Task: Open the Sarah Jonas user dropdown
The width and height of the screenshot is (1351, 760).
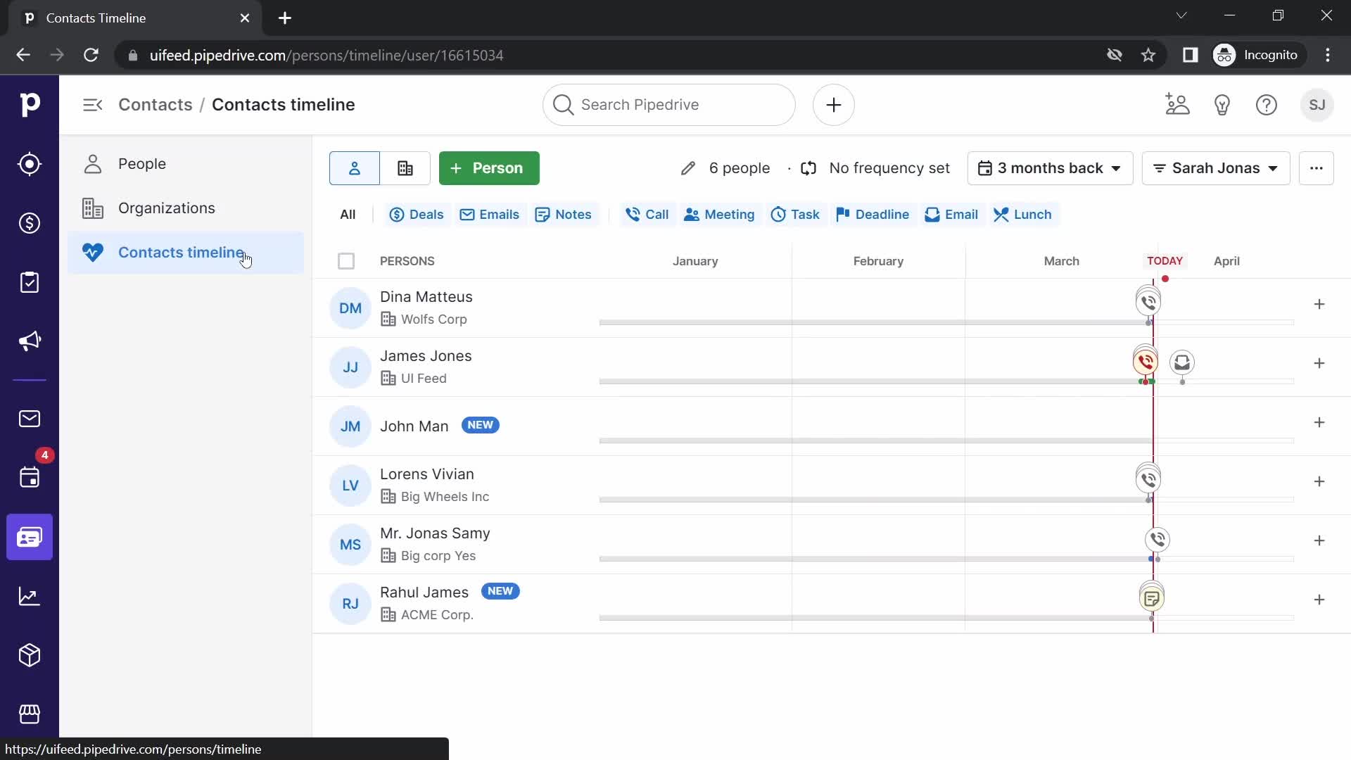Action: [1215, 168]
